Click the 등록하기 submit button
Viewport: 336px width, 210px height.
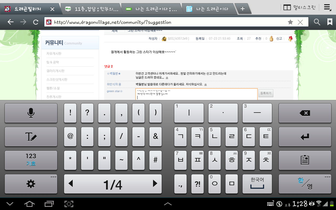coord(266,93)
